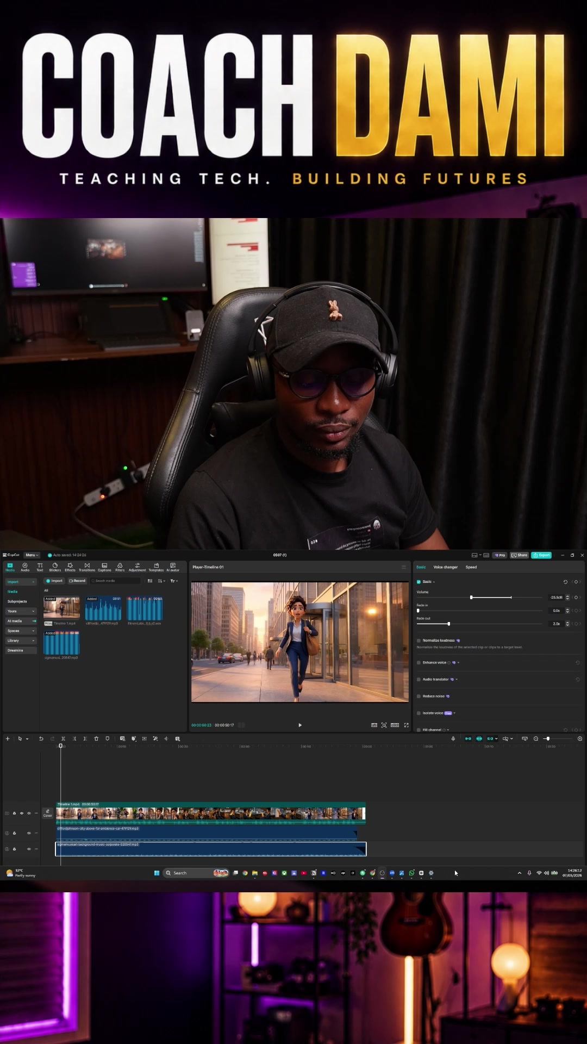Viewport: 587px width, 1044px height.
Task: Click the zoom-out timeline magnifier icon
Action: coord(536,738)
